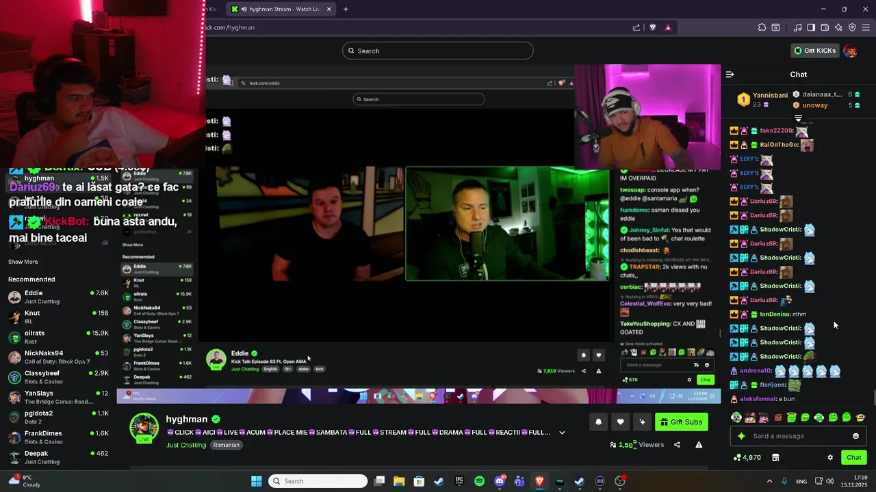Open the Just Chatting category link
Viewport: 876px width, 492px height.
point(186,445)
